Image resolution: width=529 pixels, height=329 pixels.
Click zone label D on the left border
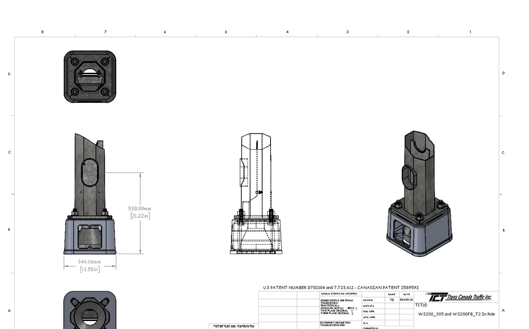(x=9, y=74)
